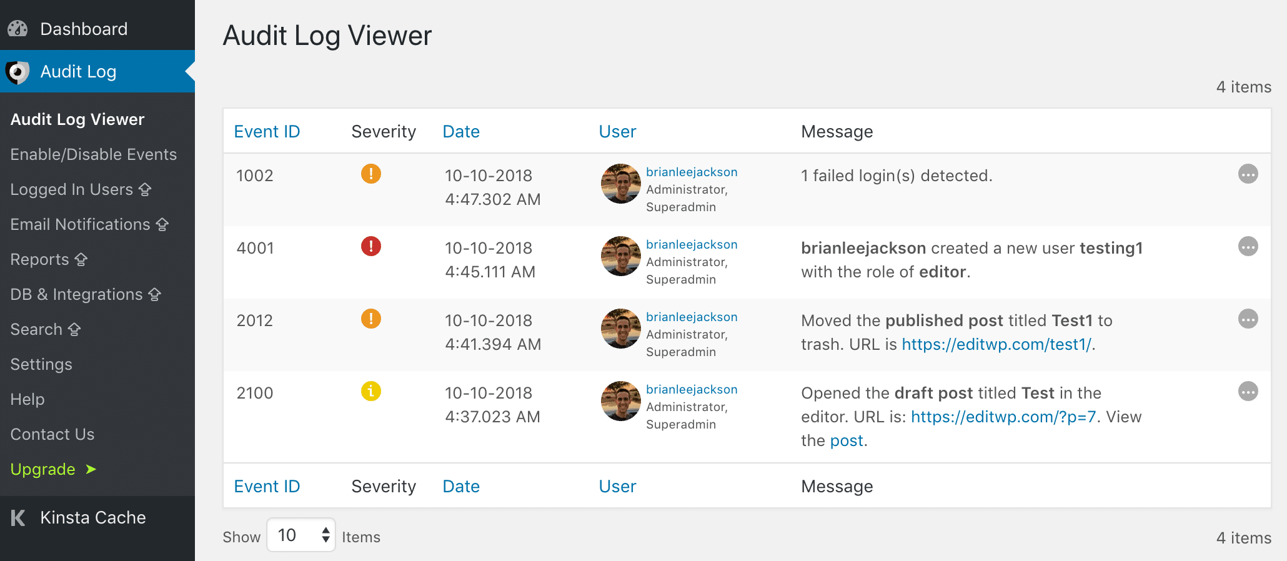
Task: Click yellow info severity icon for event 2100
Action: [370, 392]
